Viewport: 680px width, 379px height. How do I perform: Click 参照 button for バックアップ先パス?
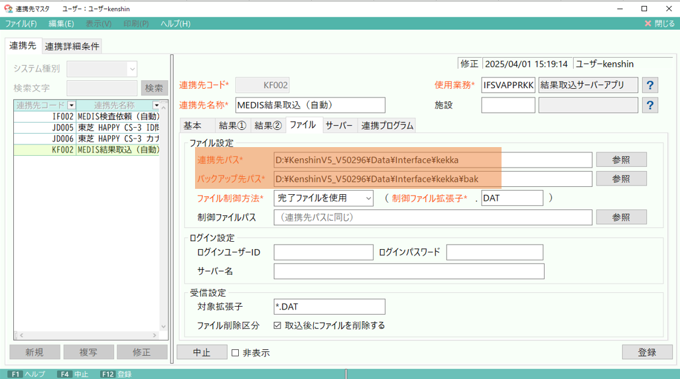click(x=620, y=179)
